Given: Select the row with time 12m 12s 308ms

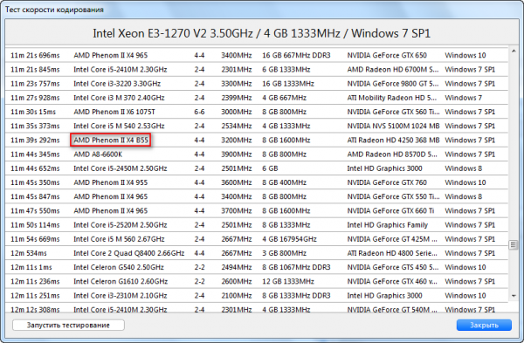Looking at the screenshot, I should (257, 309).
